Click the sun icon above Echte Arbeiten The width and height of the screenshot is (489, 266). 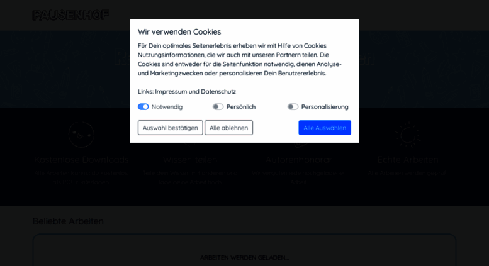408,135
